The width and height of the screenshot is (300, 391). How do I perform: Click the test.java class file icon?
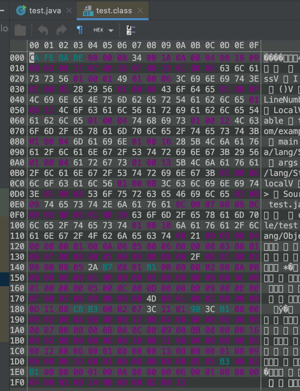[x=22, y=11]
